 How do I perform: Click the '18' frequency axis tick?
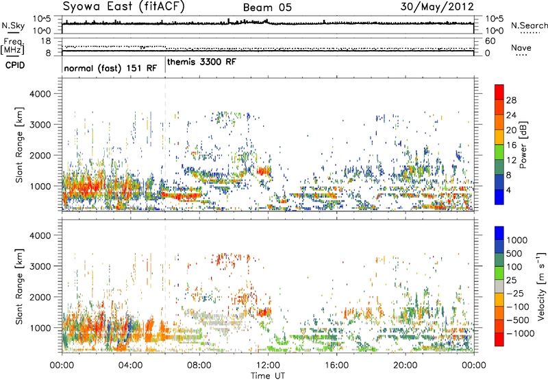coord(46,41)
